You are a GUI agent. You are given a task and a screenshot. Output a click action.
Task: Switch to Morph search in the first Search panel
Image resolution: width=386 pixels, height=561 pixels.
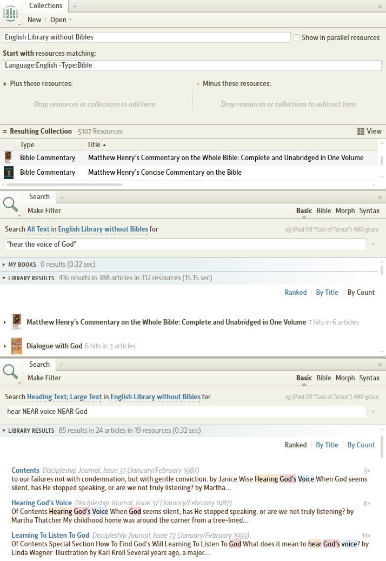pos(345,211)
